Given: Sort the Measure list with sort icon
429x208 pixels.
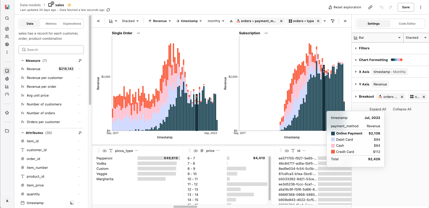Looking at the screenshot, I should click(80, 61).
